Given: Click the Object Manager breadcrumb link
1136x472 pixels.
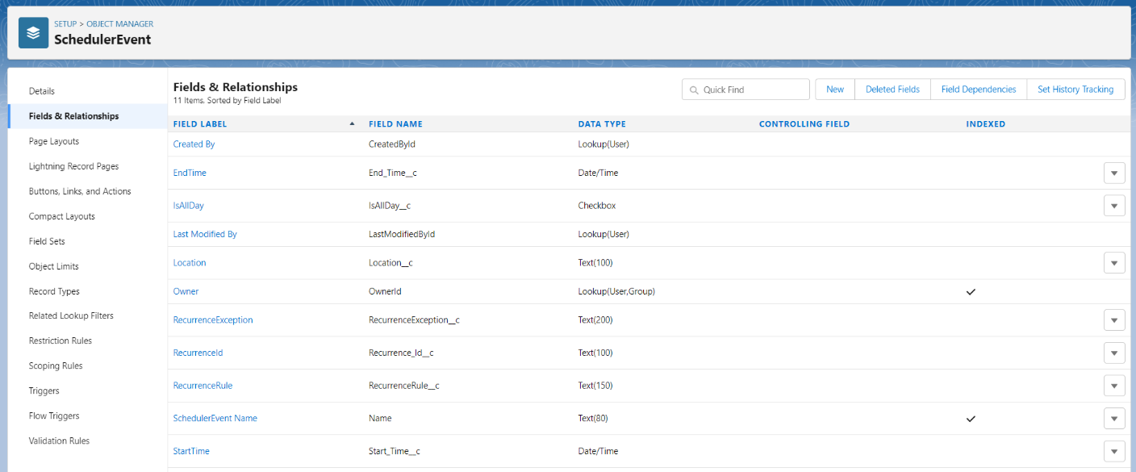Looking at the screenshot, I should tap(119, 24).
